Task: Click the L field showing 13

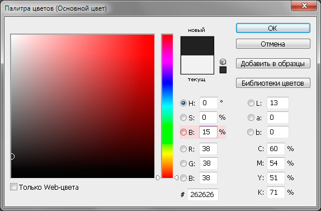Action: pyautogui.click(x=278, y=103)
